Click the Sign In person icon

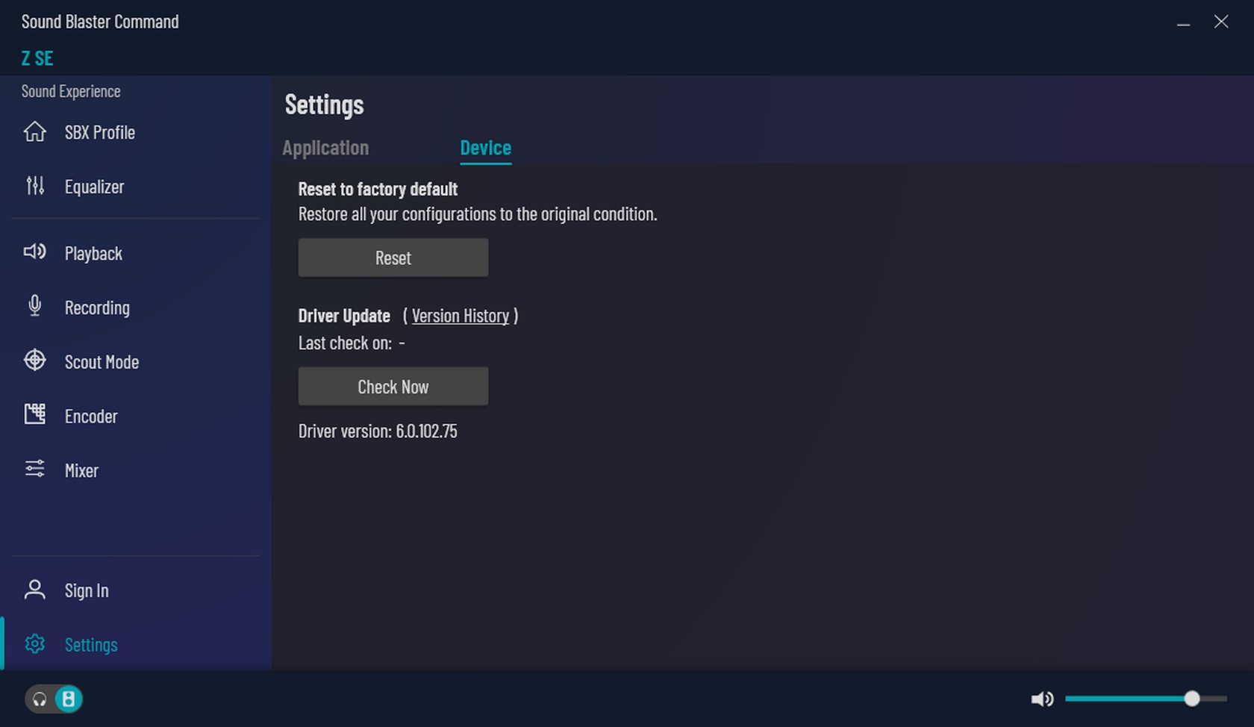(x=34, y=590)
